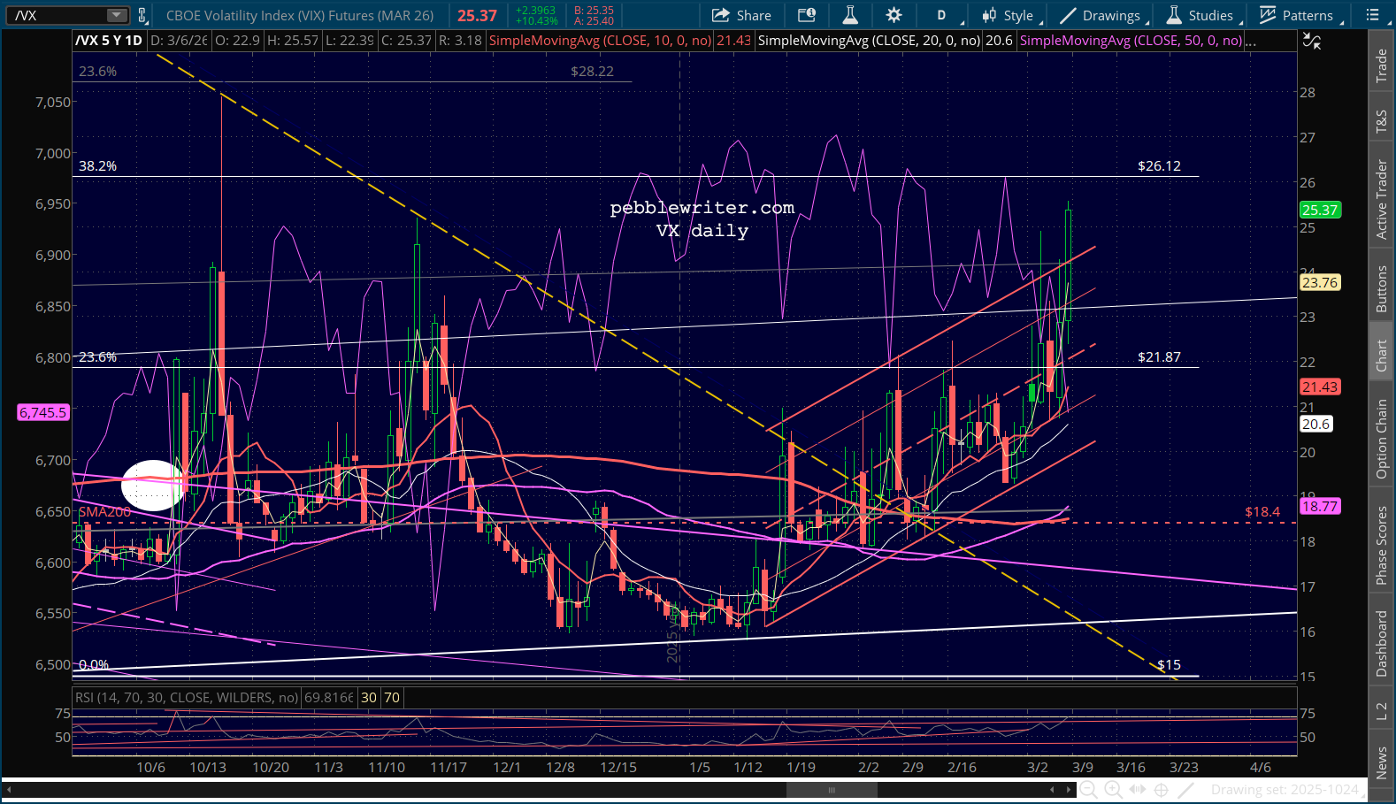This screenshot has height=804, width=1396.
Task: Open the symbol dropdown next to /VX
Action: coord(117,15)
